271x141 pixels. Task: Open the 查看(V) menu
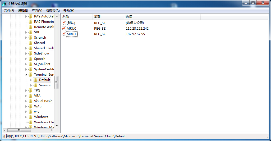click(37, 11)
